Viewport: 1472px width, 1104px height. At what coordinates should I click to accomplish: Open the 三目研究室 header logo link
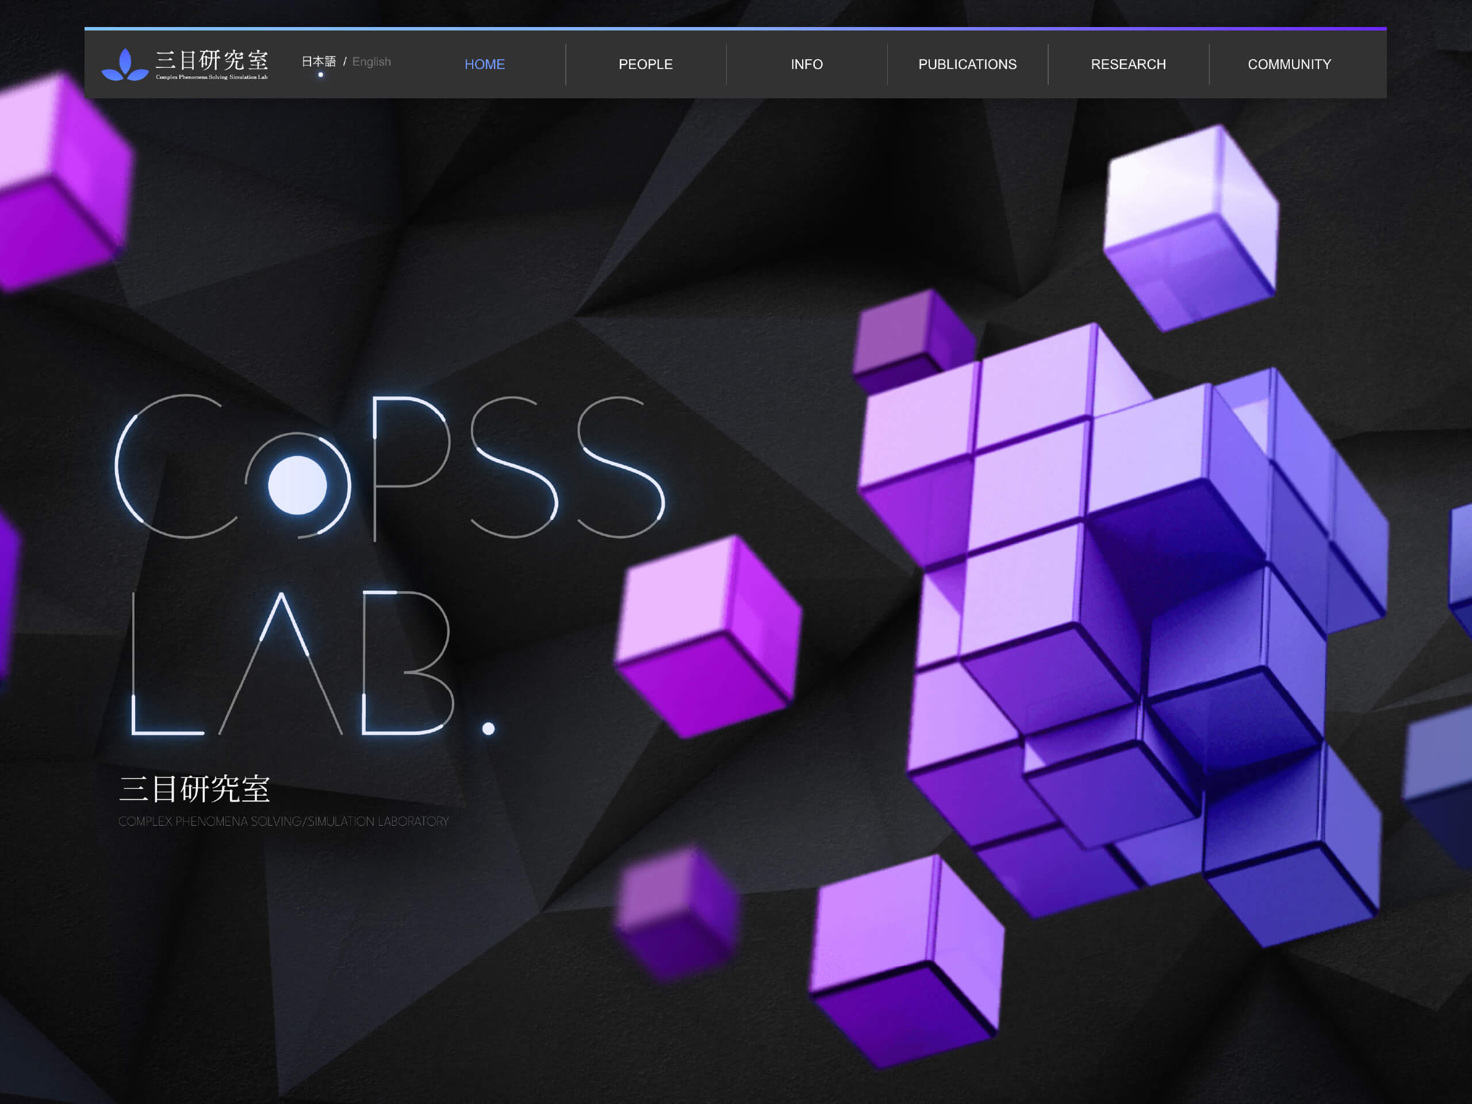point(185,64)
